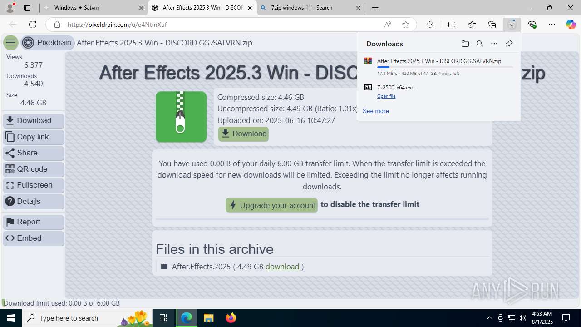Search downloads using the magnifier icon
The image size is (581, 327).
(479, 44)
